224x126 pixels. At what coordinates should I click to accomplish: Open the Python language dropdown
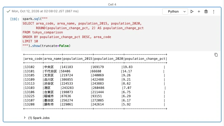coord(175,12)
